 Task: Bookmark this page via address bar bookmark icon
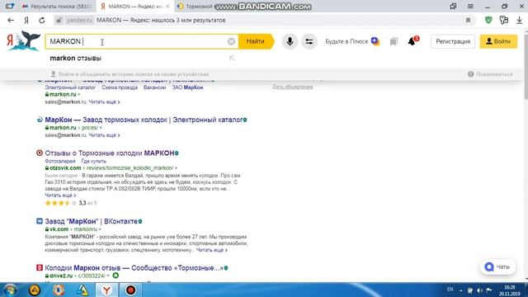pyautogui.click(x=468, y=20)
